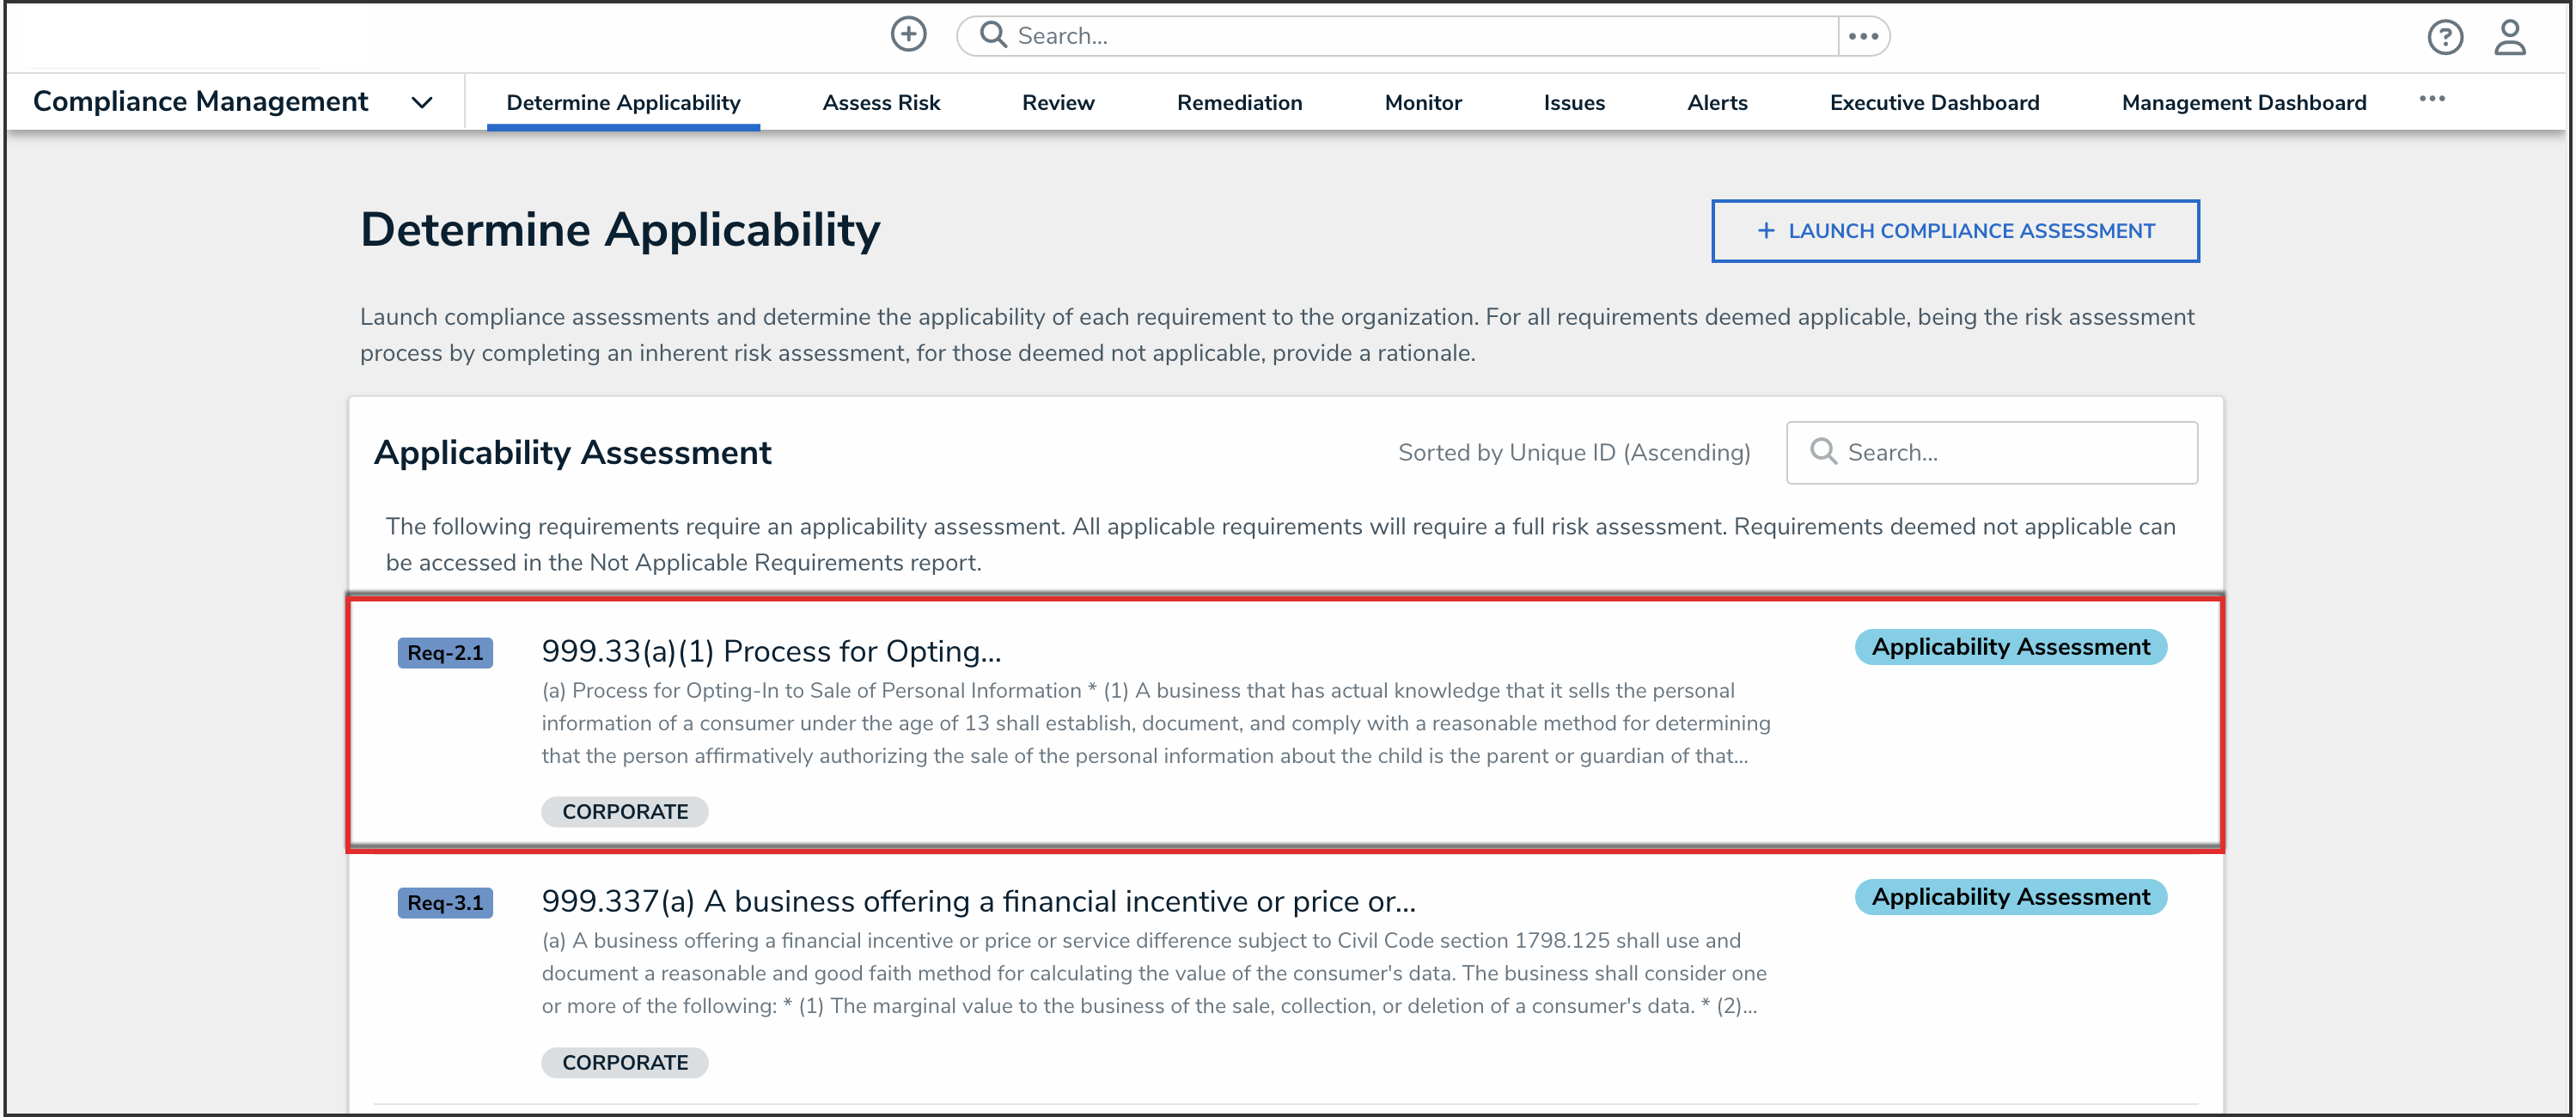Click the Req-2.1 ID badge
Image resolution: width=2576 pixels, height=1117 pixels.
[x=445, y=653]
